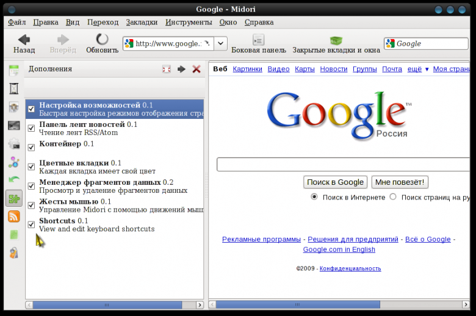
Task: Expand the address bar history dropdown
Action: coord(220,43)
